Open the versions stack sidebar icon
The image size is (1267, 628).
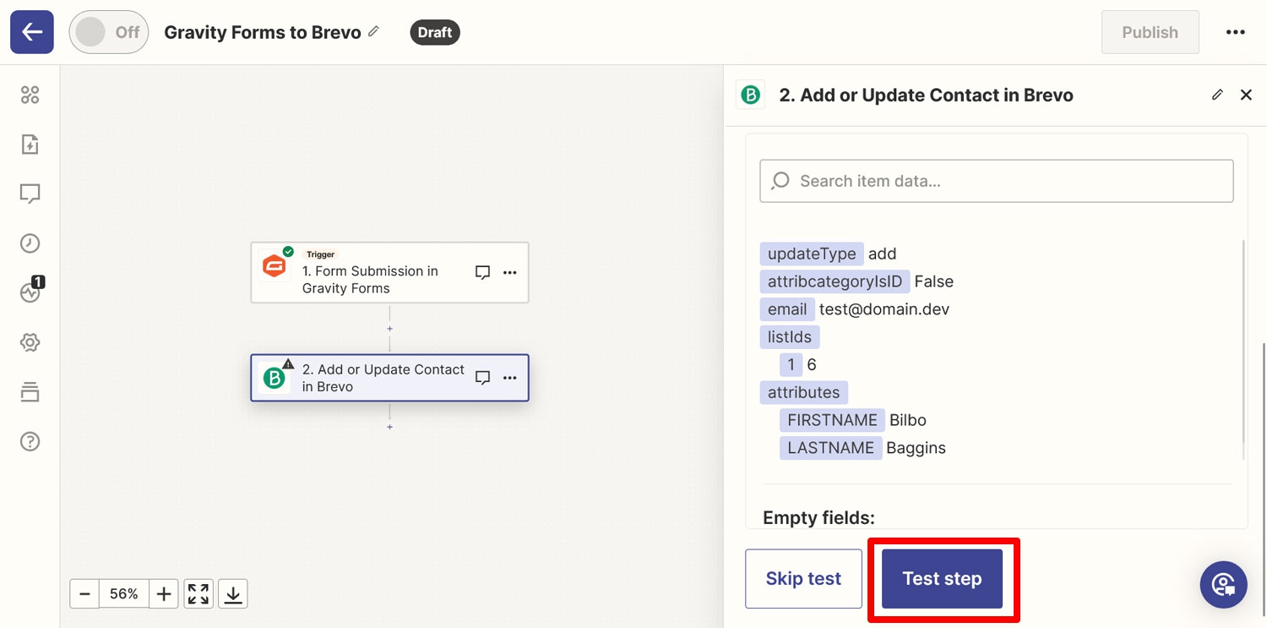click(30, 391)
